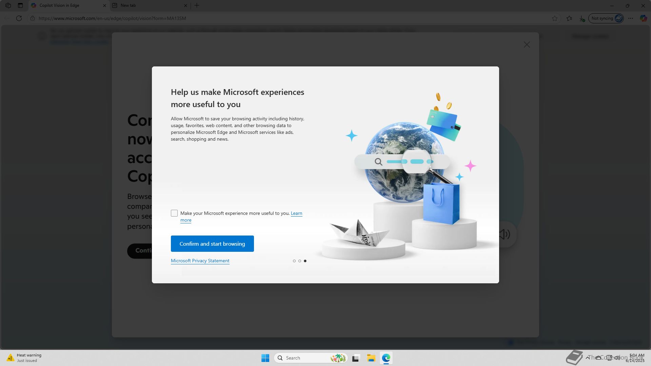This screenshot has width=651, height=366.
Task: Click the Workspaces icon in title bar
Action: tap(8, 5)
